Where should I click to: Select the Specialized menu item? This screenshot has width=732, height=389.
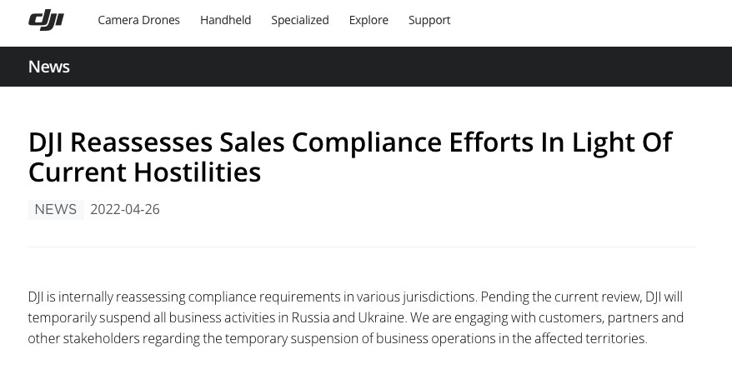(300, 20)
